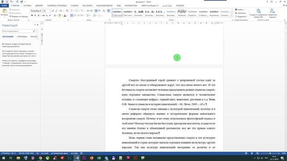
Task: Apply superscript formatting
Action: pos(50,15)
